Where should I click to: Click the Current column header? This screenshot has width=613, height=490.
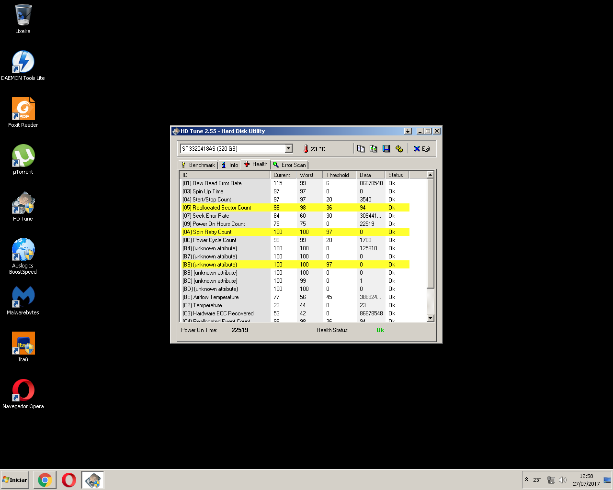(x=283, y=175)
